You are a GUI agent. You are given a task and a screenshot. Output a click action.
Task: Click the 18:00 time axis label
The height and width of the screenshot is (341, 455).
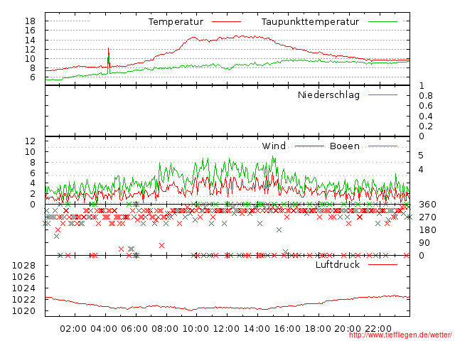318,329
